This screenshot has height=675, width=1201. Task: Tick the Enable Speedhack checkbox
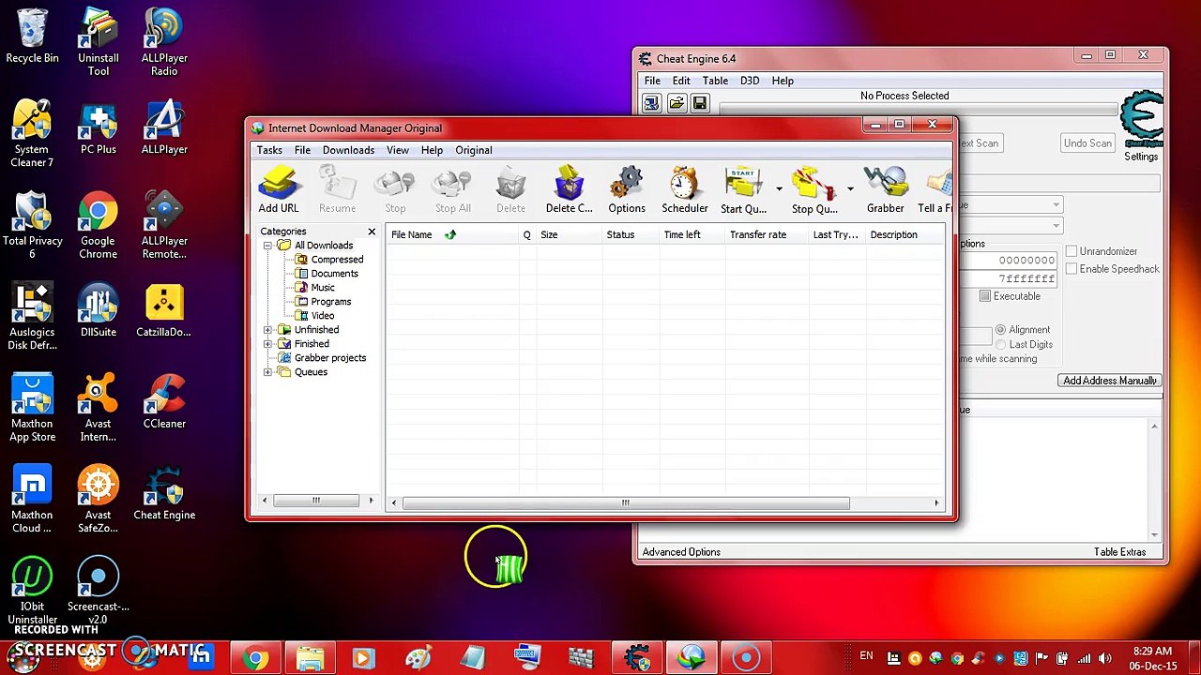tap(1072, 269)
